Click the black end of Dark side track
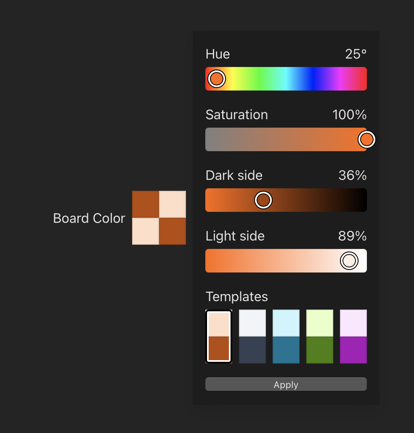 coord(363,200)
